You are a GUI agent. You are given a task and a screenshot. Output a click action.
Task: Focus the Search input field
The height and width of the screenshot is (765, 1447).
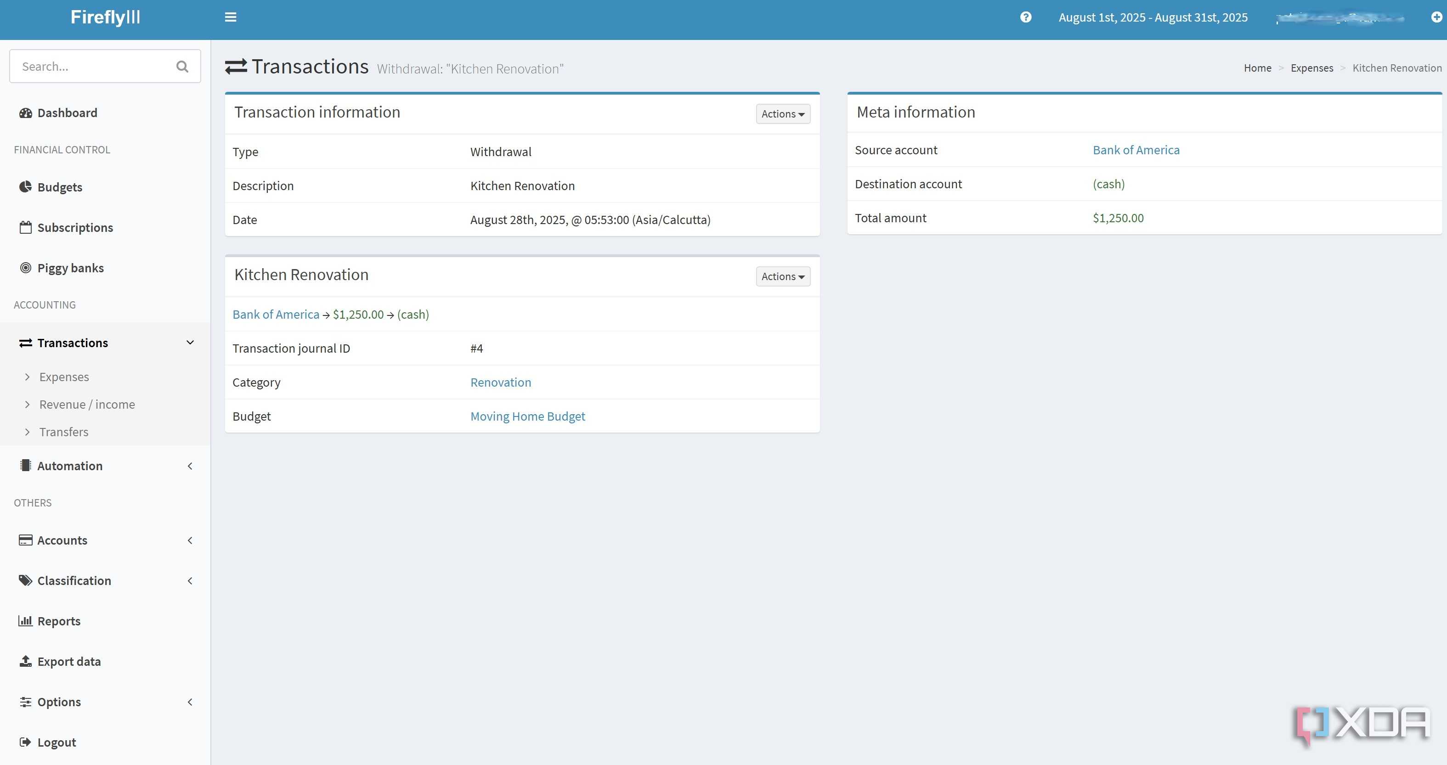105,66
